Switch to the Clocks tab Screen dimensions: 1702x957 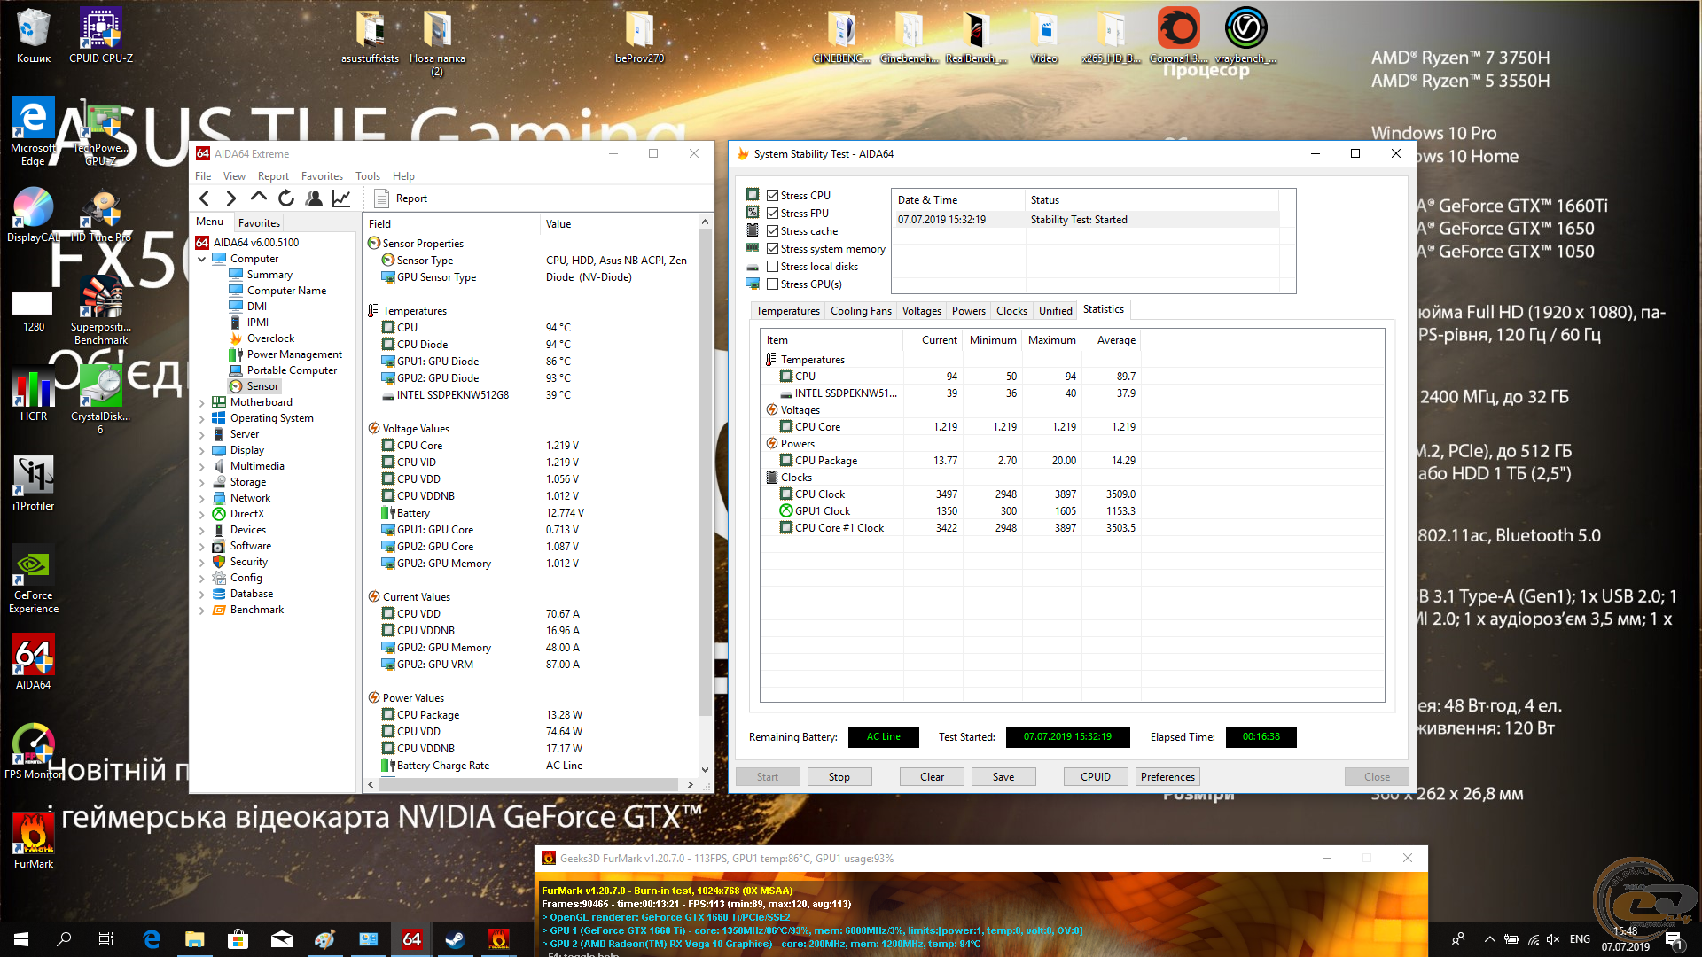tap(1011, 311)
